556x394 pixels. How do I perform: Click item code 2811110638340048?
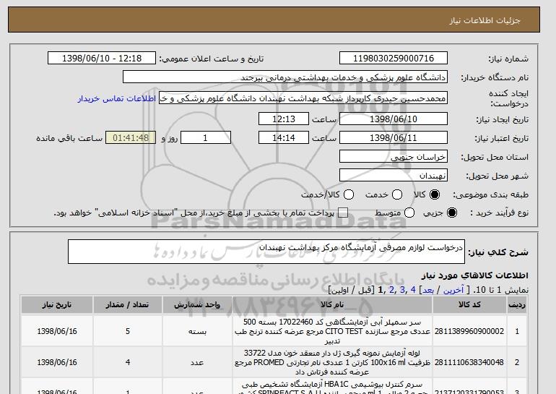[x=469, y=362]
